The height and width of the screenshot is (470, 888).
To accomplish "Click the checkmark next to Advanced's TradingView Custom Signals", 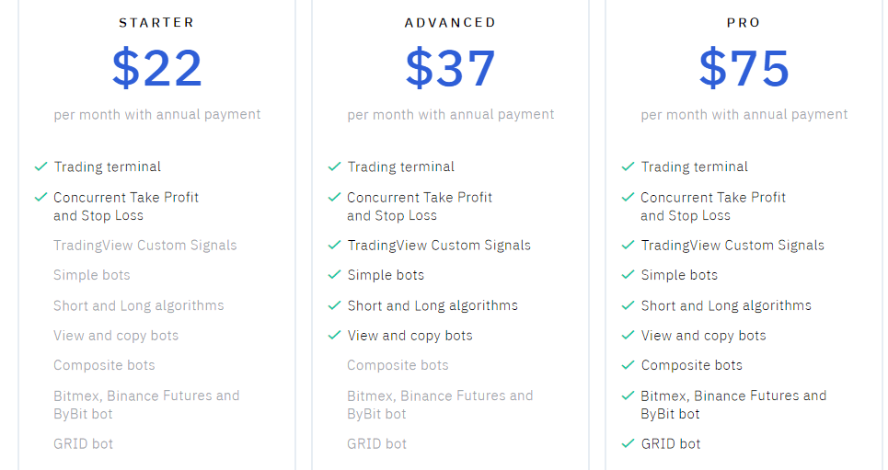I will (334, 245).
